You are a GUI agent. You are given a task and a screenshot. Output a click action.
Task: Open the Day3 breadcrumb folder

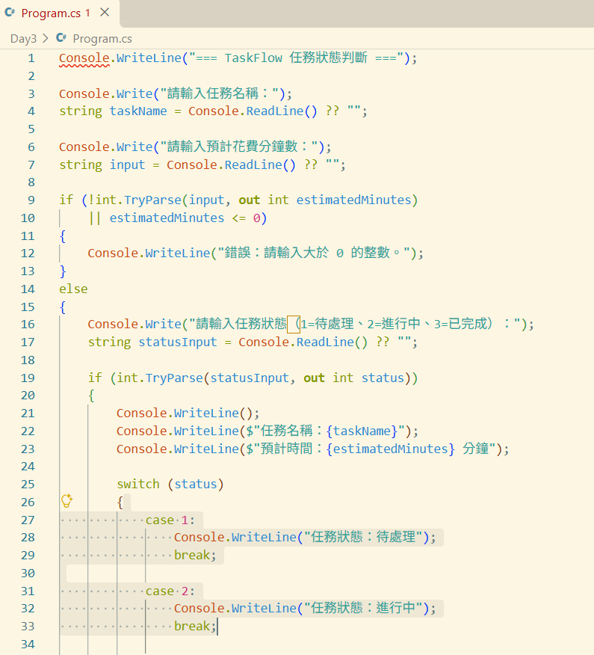[x=23, y=39]
